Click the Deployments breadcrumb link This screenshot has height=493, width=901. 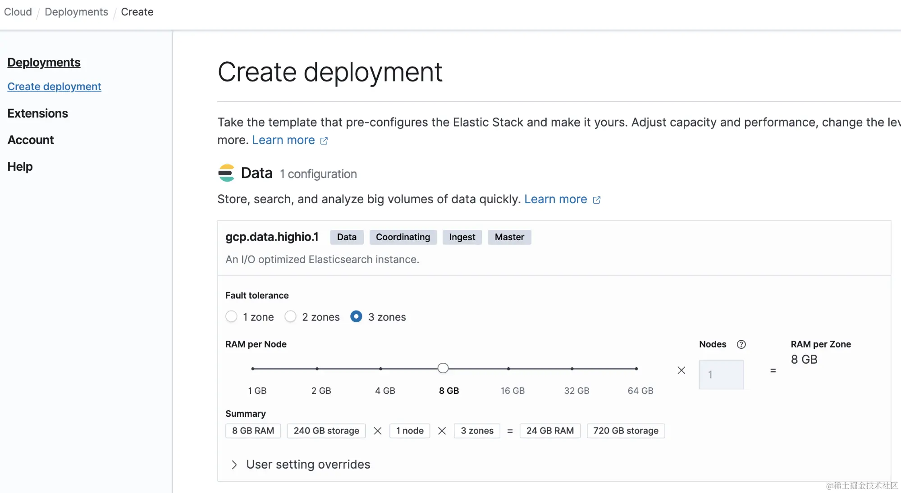pyautogui.click(x=76, y=12)
